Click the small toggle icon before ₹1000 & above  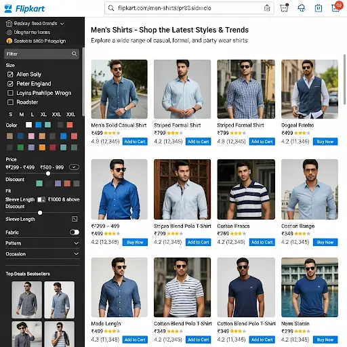(x=41, y=199)
